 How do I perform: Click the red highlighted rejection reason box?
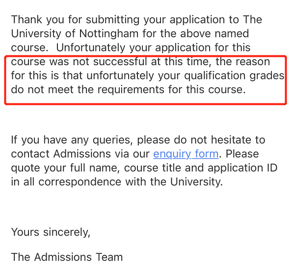click(x=146, y=80)
